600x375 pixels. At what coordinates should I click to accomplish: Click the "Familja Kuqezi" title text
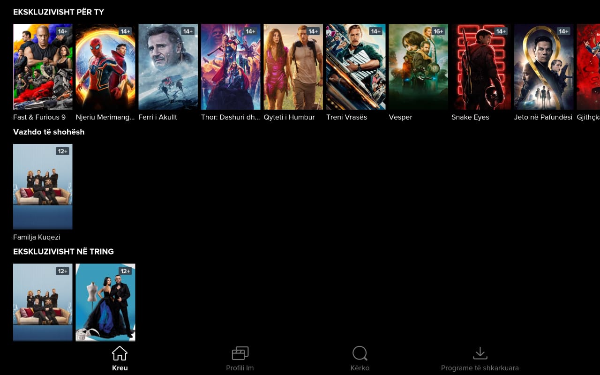[x=37, y=237]
